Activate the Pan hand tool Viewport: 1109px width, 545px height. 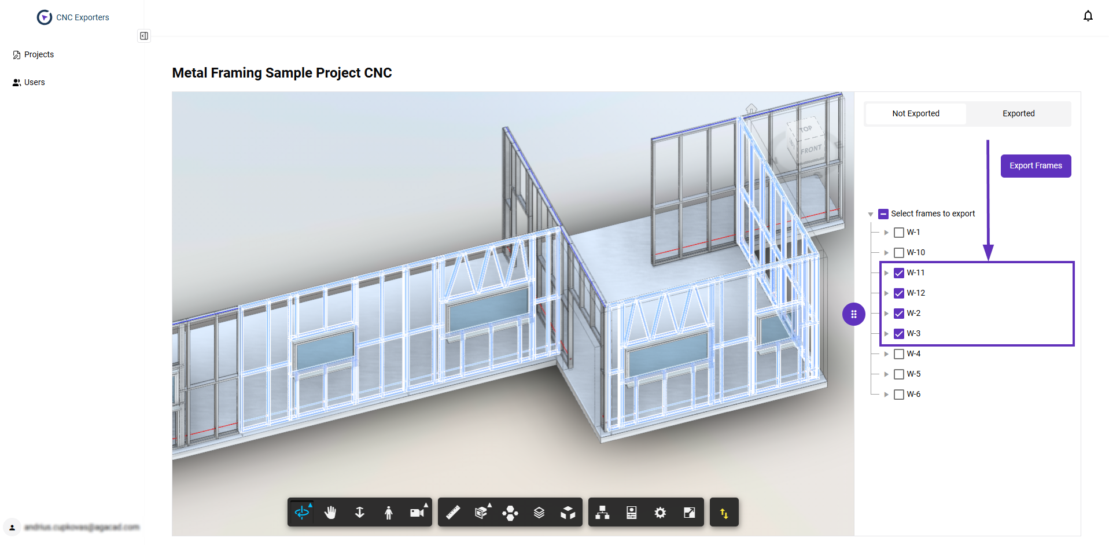click(x=330, y=513)
